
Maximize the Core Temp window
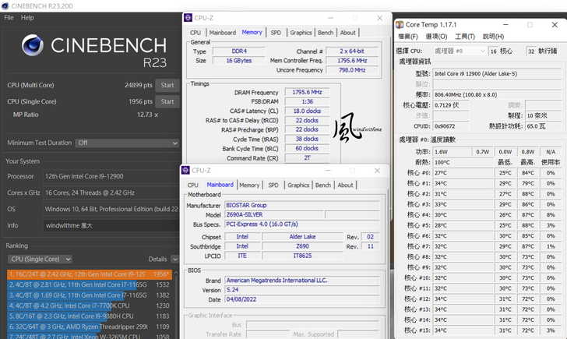point(530,24)
